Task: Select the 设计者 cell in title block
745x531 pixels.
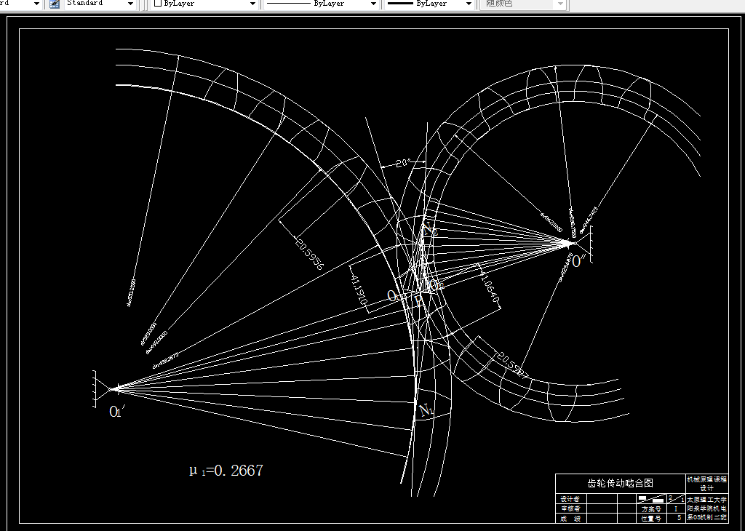Action: (x=570, y=499)
